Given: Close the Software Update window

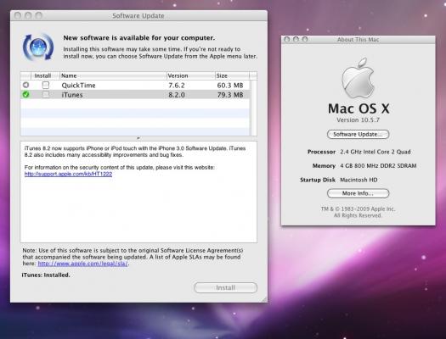Looking at the screenshot, I should coord(17,15).
